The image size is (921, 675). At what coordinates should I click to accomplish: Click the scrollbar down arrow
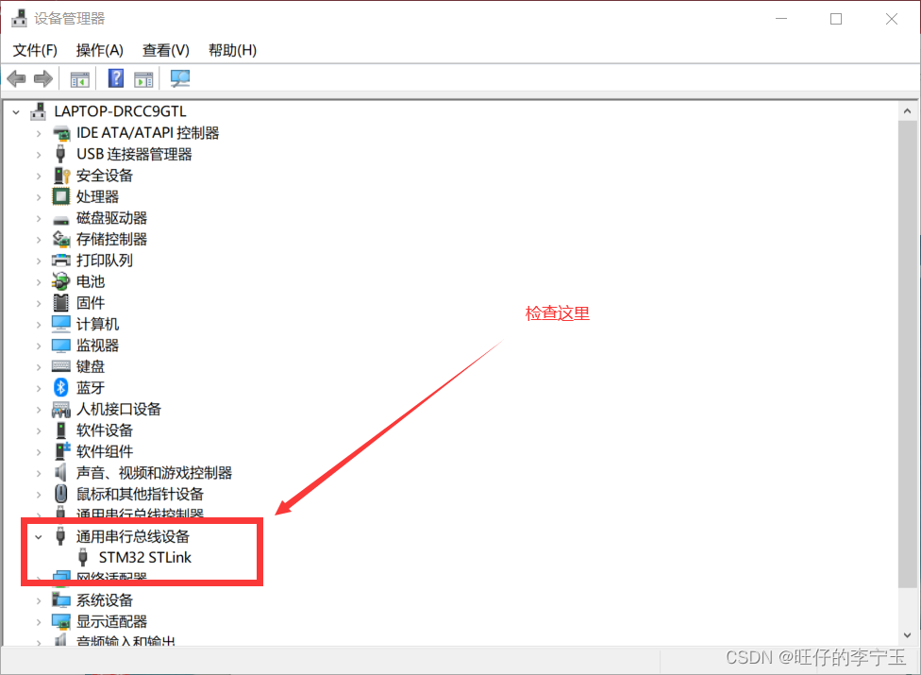click(908, 635)
